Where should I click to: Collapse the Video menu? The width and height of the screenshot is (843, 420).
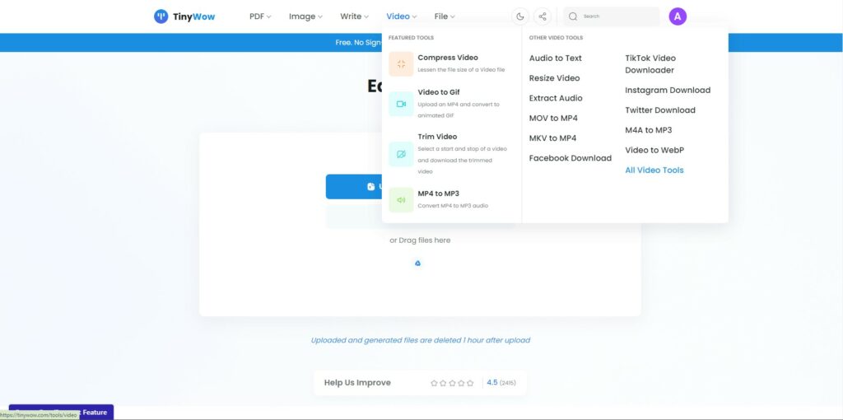[402, 16]
